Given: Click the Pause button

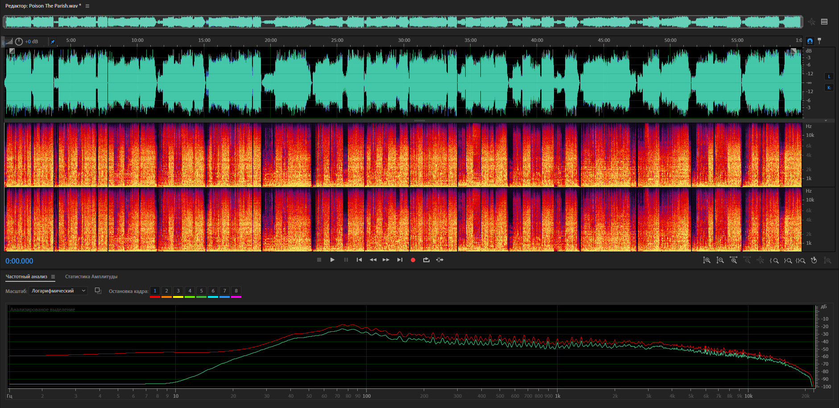Looking at the screenshot, I should [x=346, y=260].
